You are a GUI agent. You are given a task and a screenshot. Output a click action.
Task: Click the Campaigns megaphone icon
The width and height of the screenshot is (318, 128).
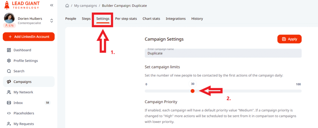click(9, 82)
